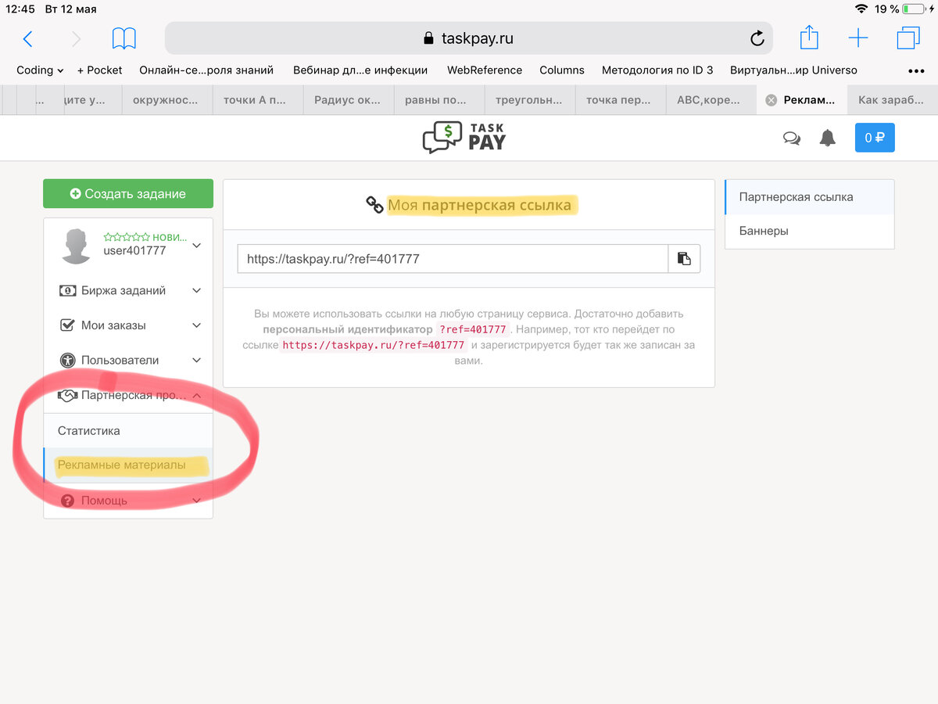Click the partner link URL field

tap(453, 258)
